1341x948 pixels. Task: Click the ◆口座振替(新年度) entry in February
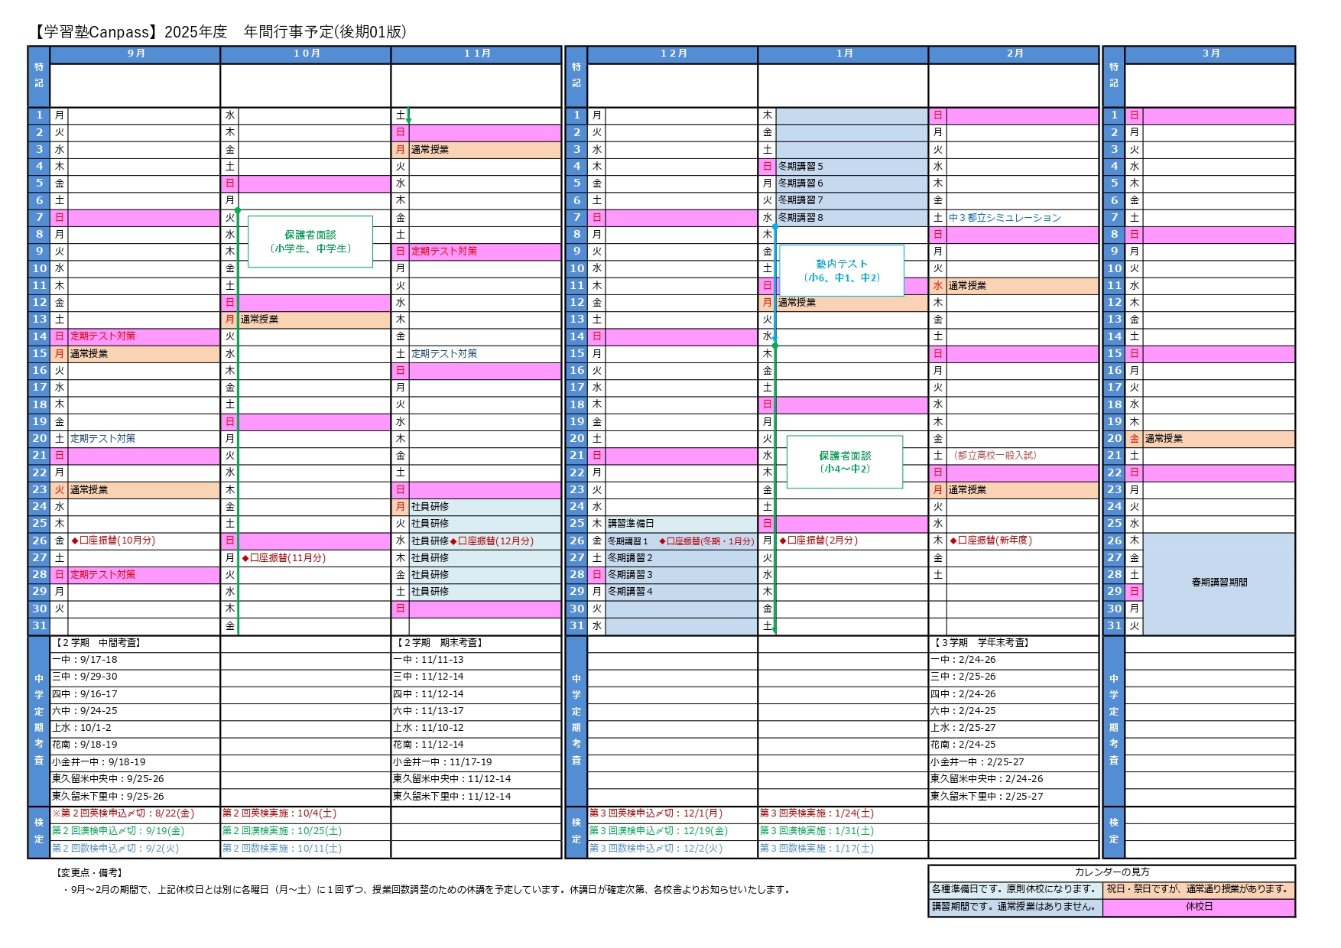coord(991,541)
